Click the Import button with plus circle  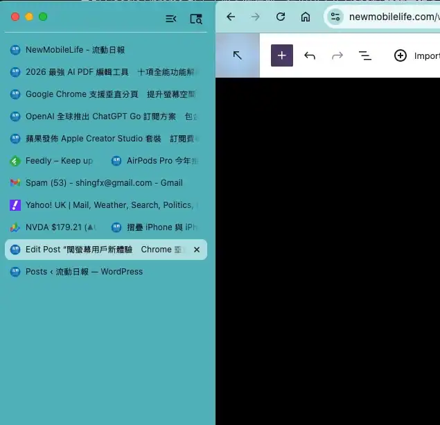tap(416, 55)
